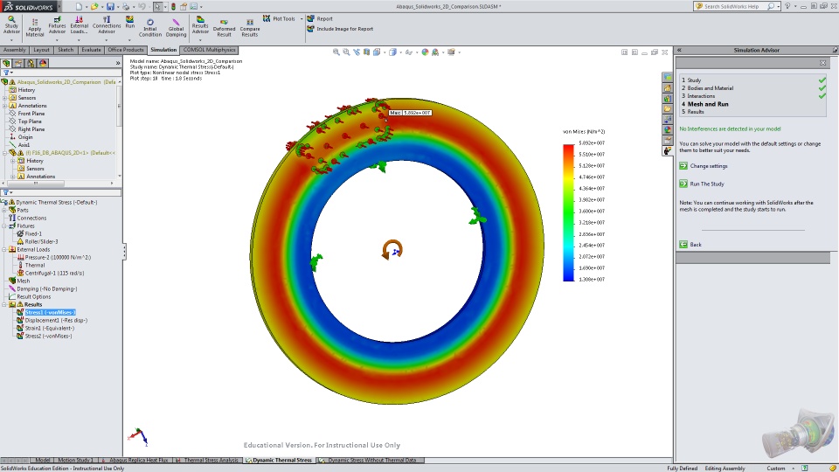839x472 pixels.
Task: Open Connections Advisor
Action: [107, 25]
